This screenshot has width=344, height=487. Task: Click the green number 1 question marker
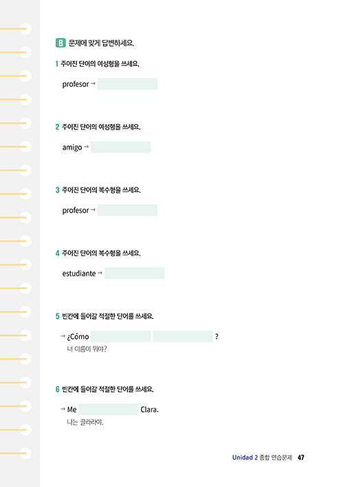coord(57,64)
